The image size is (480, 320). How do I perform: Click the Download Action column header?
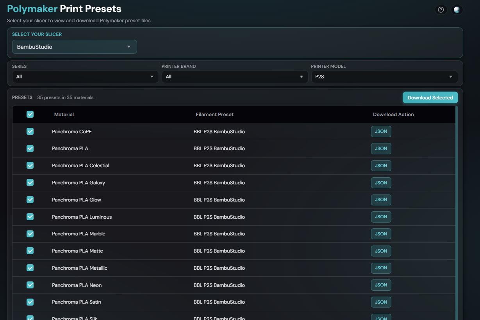point(393,115)
